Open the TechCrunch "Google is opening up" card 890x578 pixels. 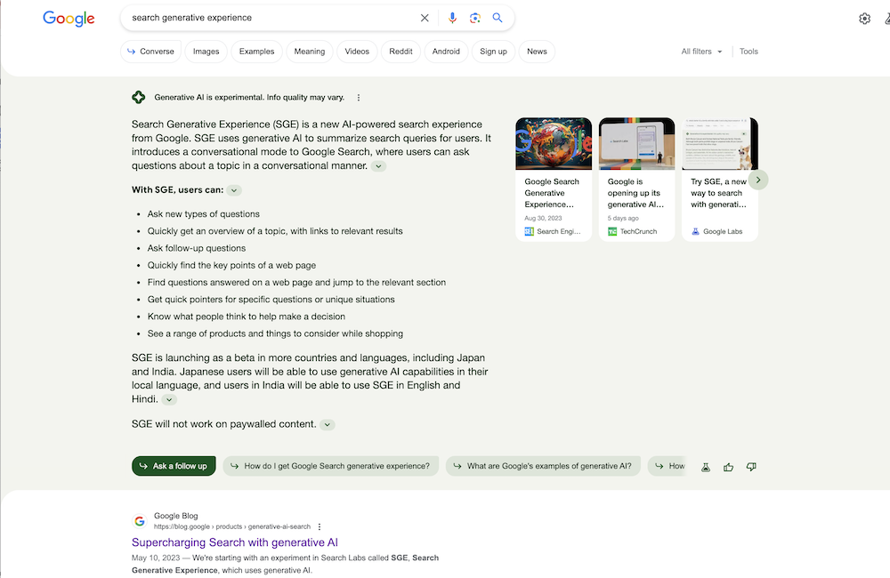pos(637,180)
